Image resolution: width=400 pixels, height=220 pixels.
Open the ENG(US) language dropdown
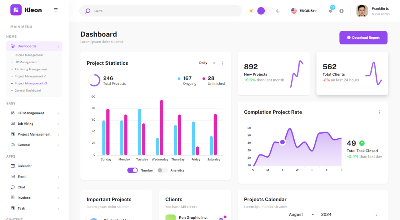tap(304, 11)
